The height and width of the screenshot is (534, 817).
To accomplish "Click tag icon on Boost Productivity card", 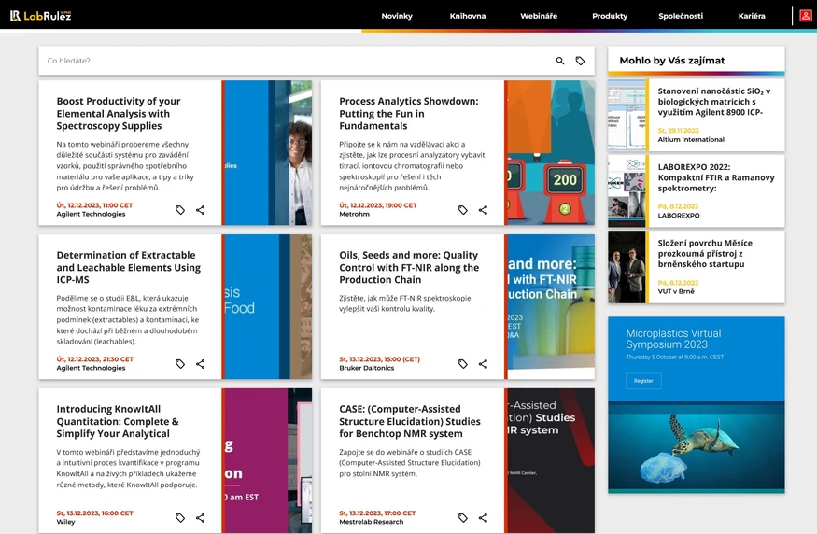I will point(180,210).
